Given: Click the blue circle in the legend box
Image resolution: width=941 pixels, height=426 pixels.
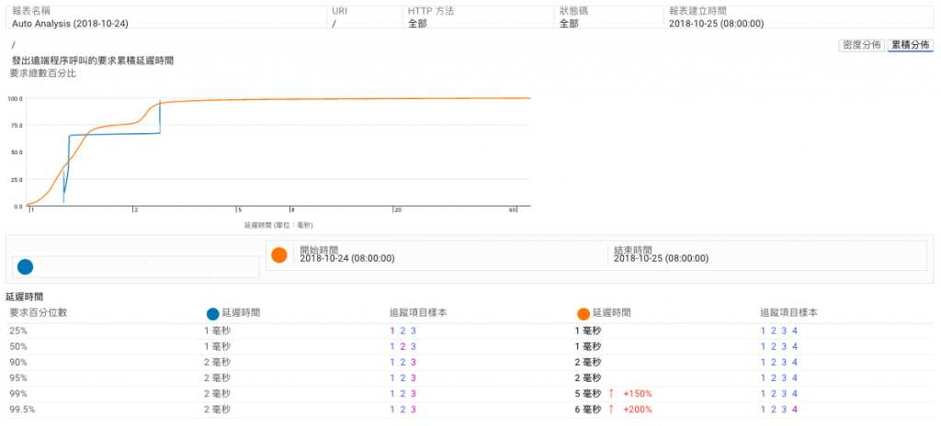Looking at the screenshot, I should click(25, 267).
